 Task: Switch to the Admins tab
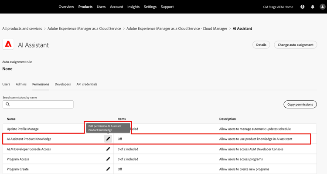coord(21,84)
